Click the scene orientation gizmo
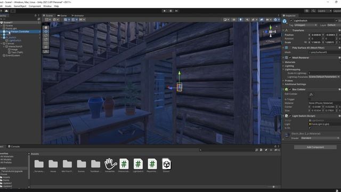The height and width of the screenshot is (192, 341). coord(271,32)
